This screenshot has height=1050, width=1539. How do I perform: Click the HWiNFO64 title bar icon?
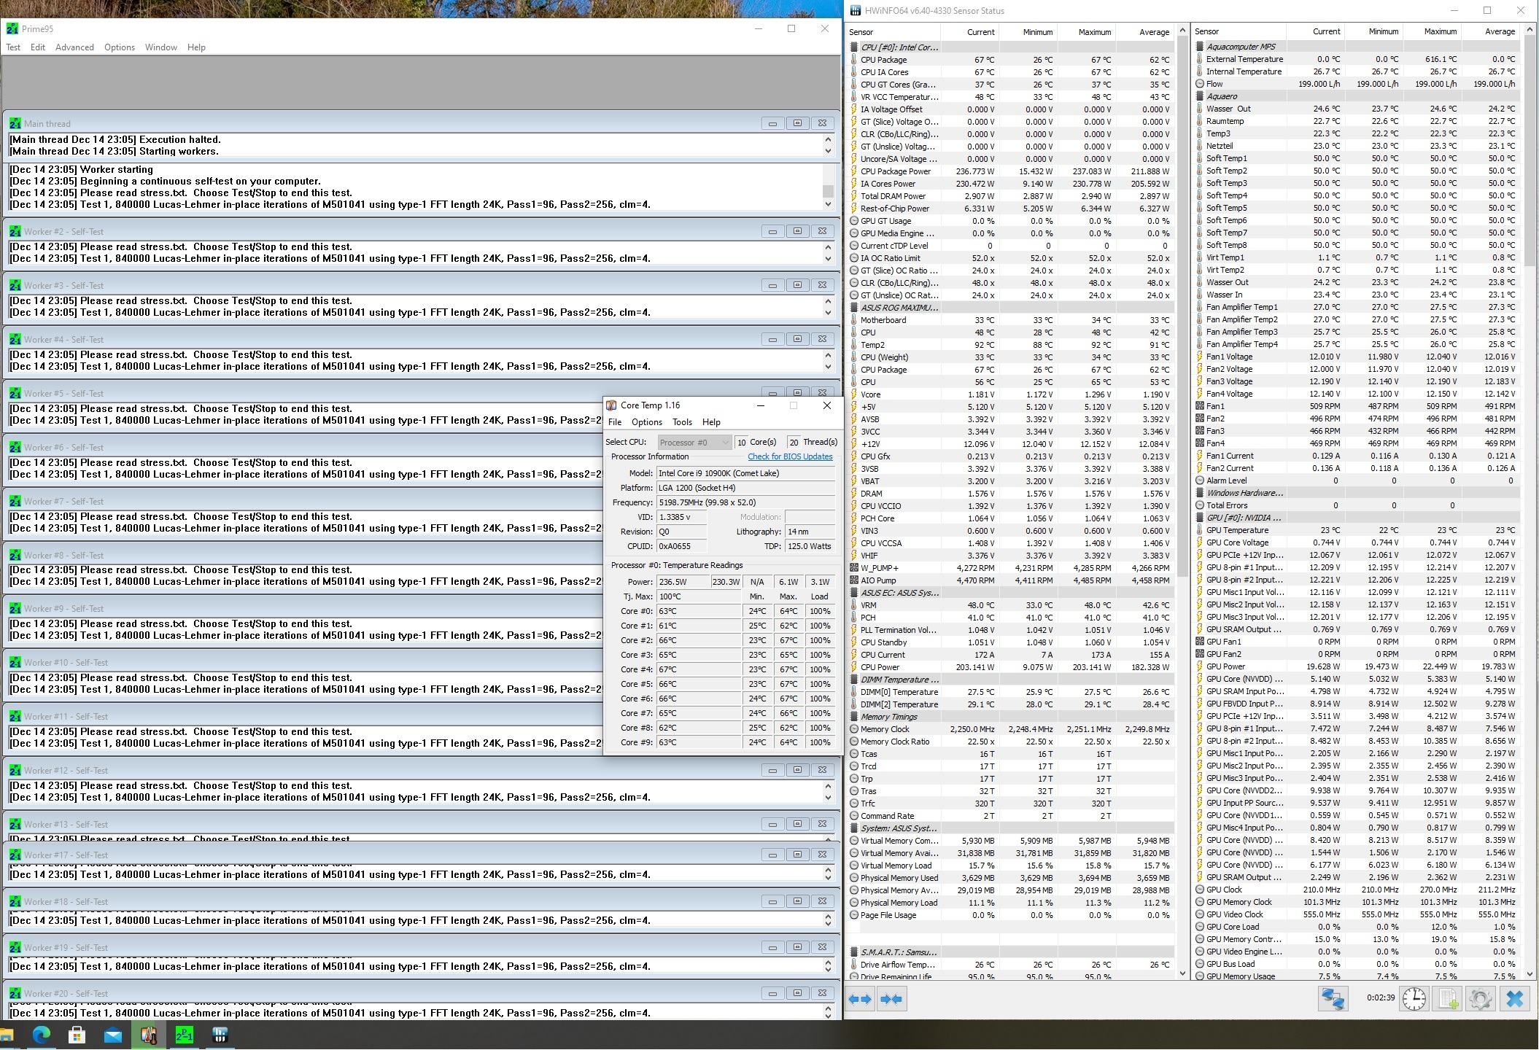point(855,10)
